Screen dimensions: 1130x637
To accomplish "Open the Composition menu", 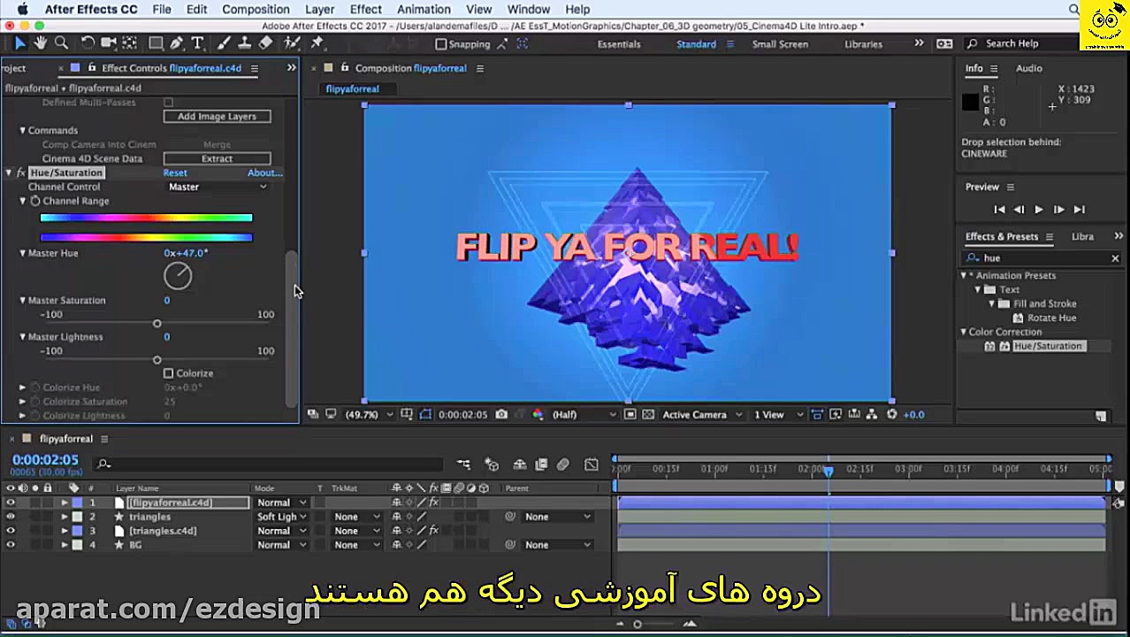I will pyautogui.click(x=256, y=9).
